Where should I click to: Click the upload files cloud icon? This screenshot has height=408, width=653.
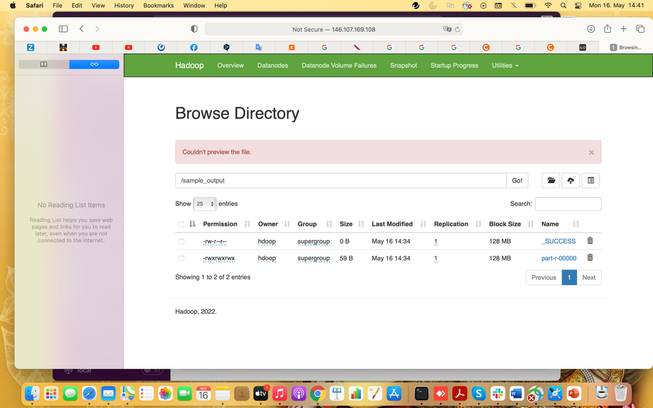click(571, 180)
